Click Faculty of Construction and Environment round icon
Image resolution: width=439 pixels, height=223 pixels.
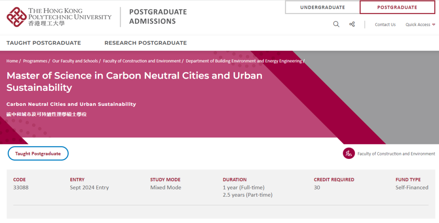point(349,153)
